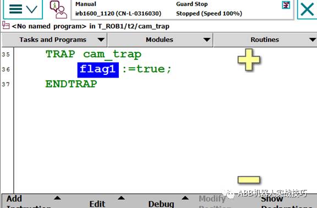Click line number 35

6,54
